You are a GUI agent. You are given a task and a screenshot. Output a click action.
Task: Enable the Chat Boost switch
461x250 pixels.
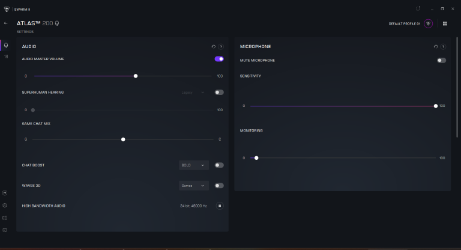point(219,165)
